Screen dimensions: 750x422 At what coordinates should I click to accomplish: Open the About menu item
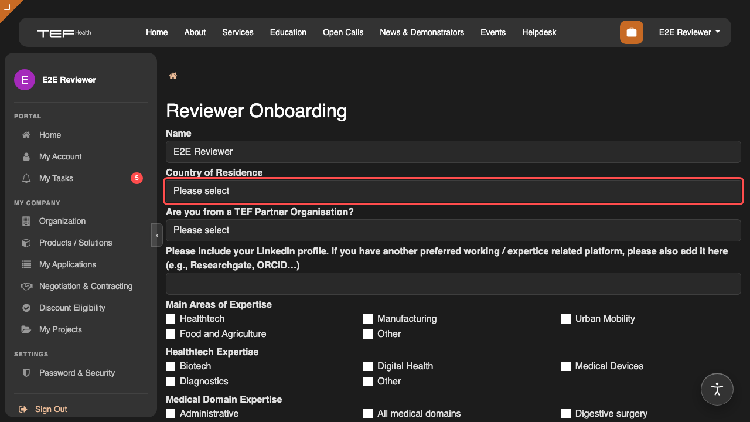click(x=195, y=32)
